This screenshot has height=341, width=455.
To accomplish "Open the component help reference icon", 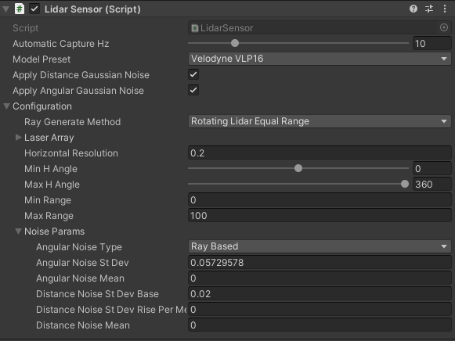I will click(413, 9).
